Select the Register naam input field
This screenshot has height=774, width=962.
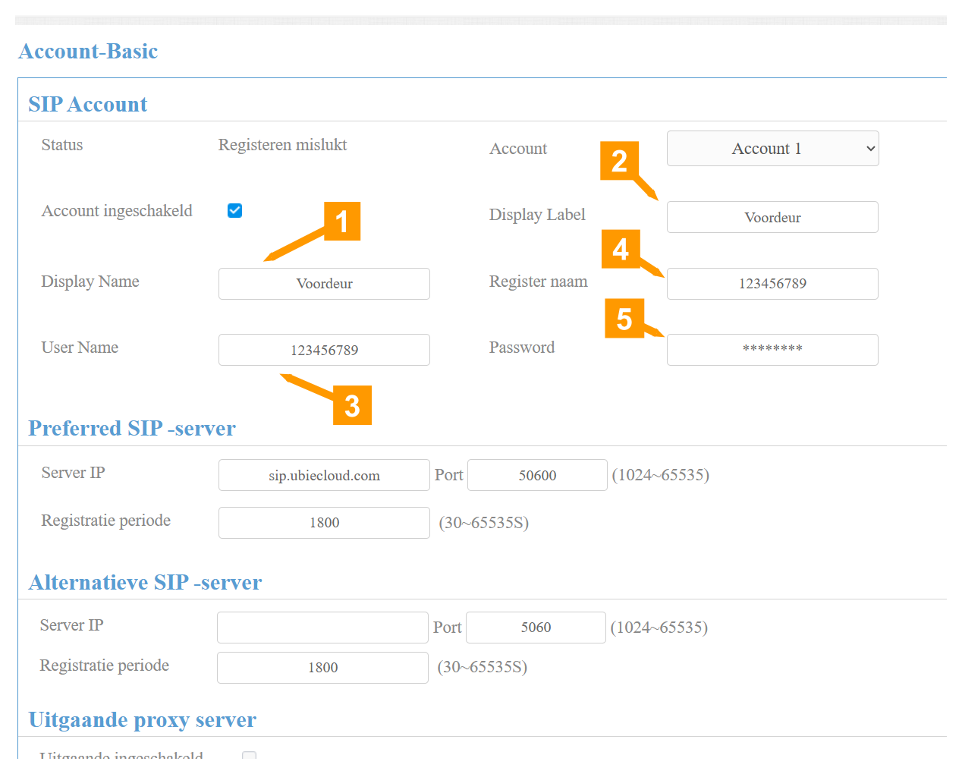772,284
